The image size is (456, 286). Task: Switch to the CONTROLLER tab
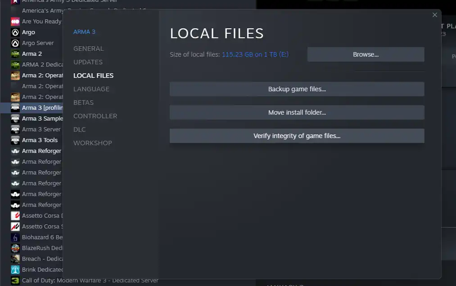[95, 116]
